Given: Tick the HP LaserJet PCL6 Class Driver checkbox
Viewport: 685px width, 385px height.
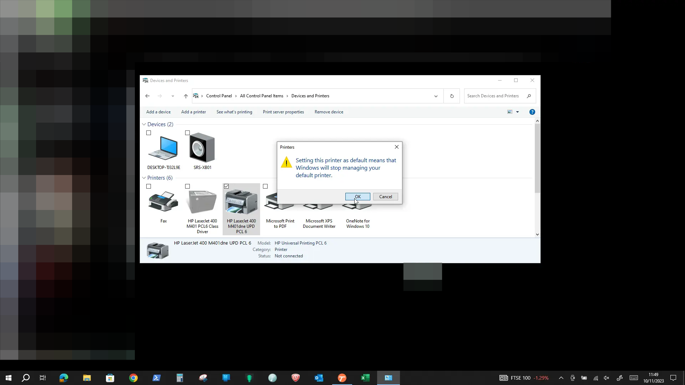Looking at the screenshot, I should [188, 186].
